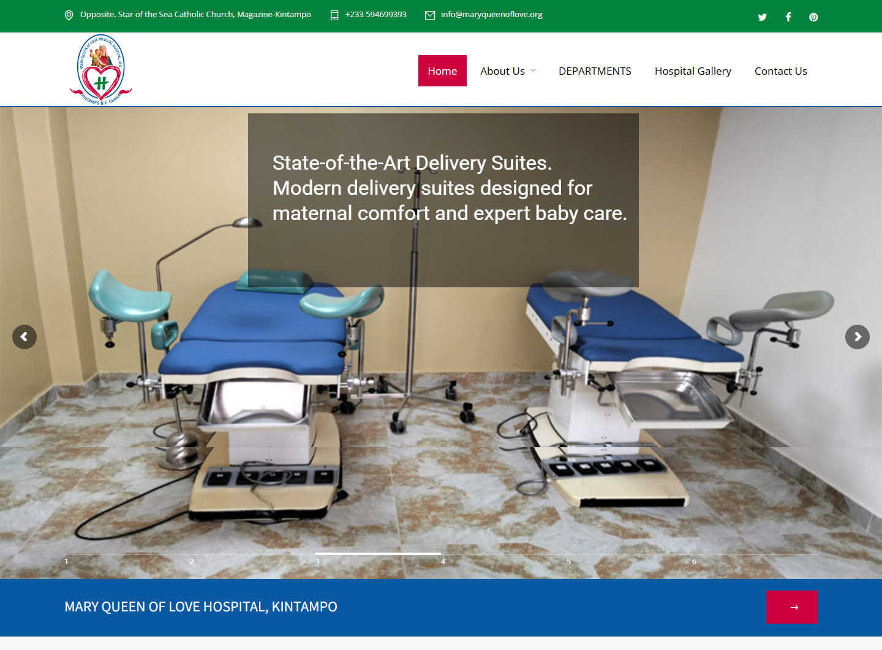Open the Contact Us page
Viewport: 882px width, 650px height.
[x=780, y=71]
